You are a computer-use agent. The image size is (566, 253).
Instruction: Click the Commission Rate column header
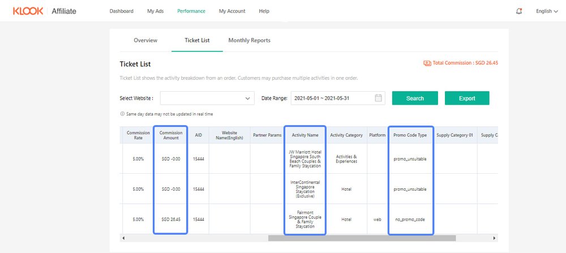click(x=138, y=135)
